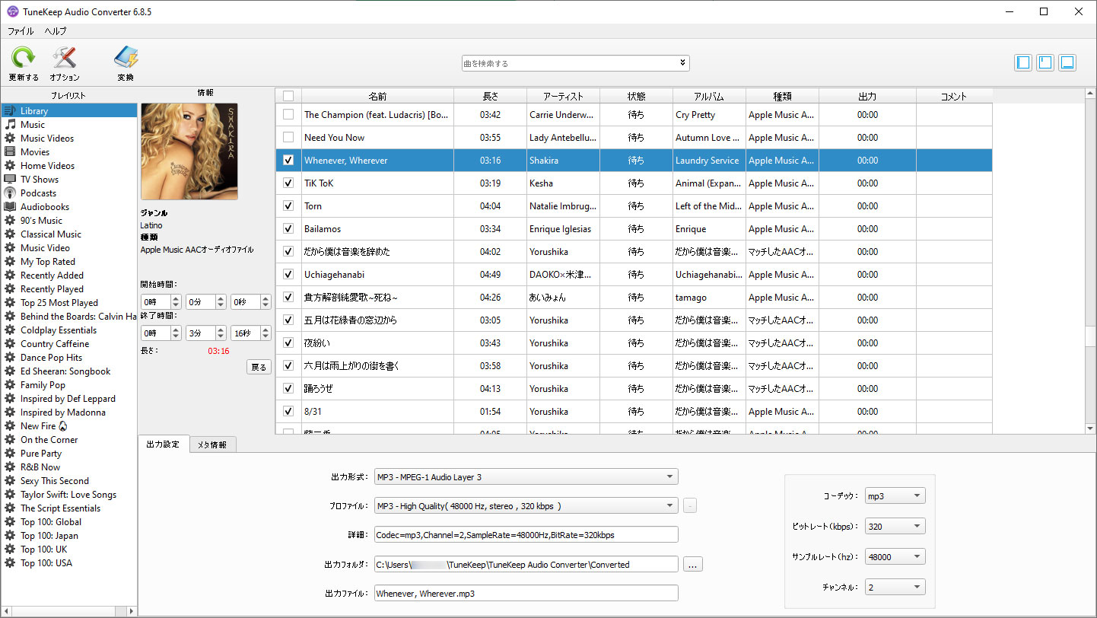This screenshot has height=618, width=1097.
Task: Browse output folder with the ... button
Action: pos(692,565)
